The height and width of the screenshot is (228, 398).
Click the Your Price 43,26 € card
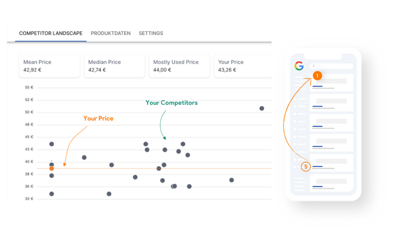click(x=243, y=66)
